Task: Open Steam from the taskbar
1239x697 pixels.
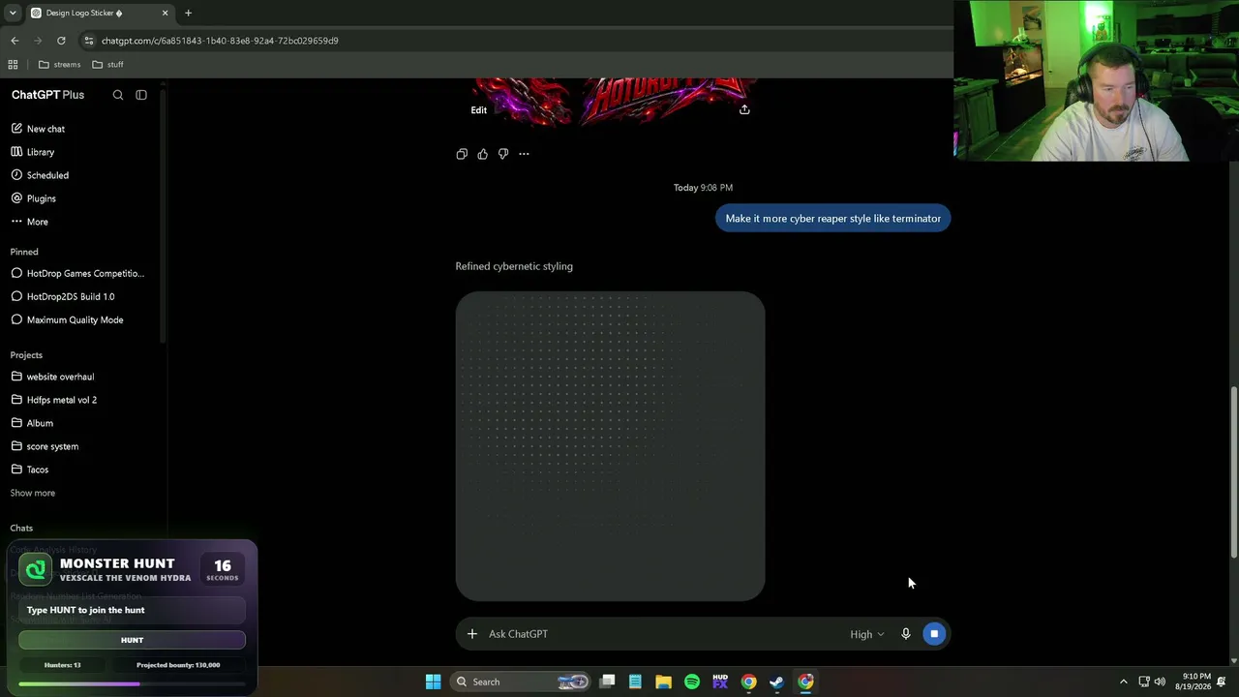Action: coord(776,682)
